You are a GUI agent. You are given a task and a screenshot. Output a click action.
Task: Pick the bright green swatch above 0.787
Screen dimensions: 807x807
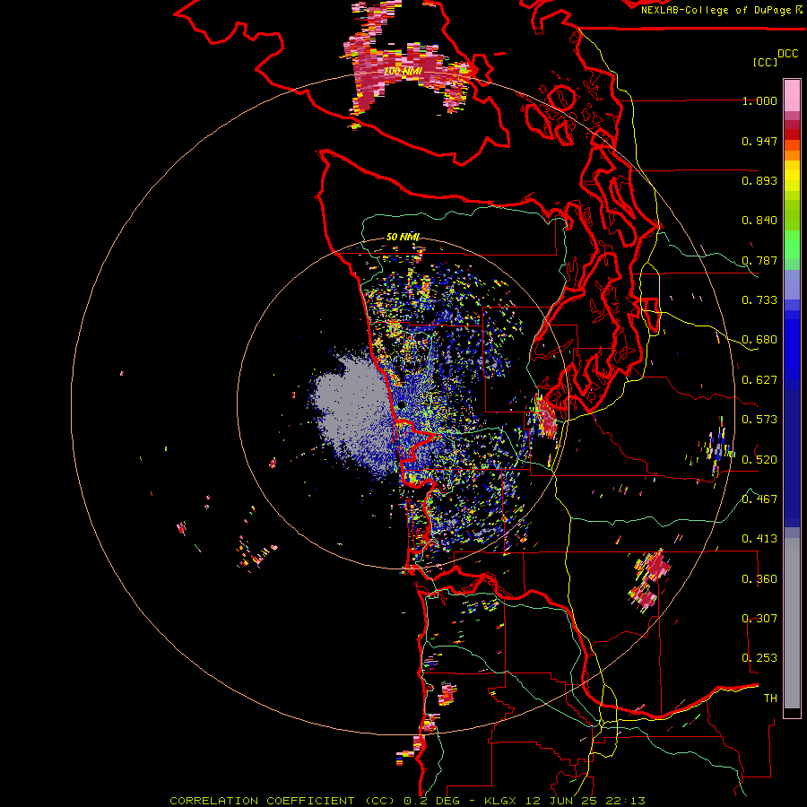[792, 245]
